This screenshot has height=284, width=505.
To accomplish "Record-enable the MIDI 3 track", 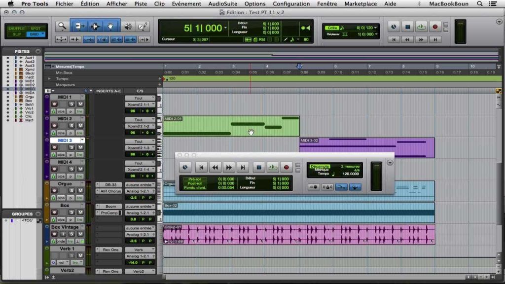I will 54,147.
